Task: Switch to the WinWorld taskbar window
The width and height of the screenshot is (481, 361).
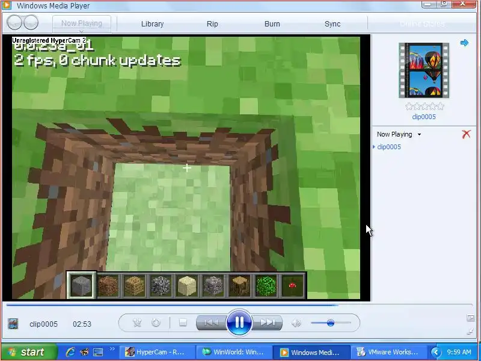Action: pos(234,352)
